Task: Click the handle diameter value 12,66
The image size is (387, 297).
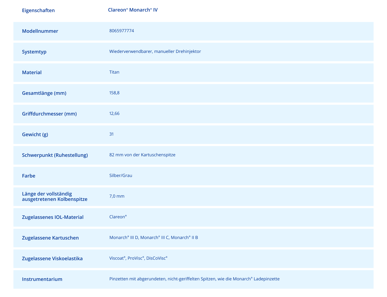Action: coord(114,114)
